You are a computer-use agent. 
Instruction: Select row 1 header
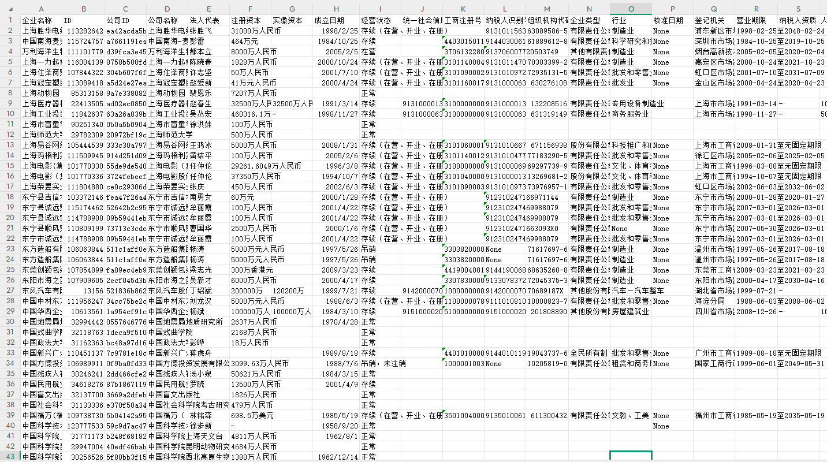tap(10, 20)
